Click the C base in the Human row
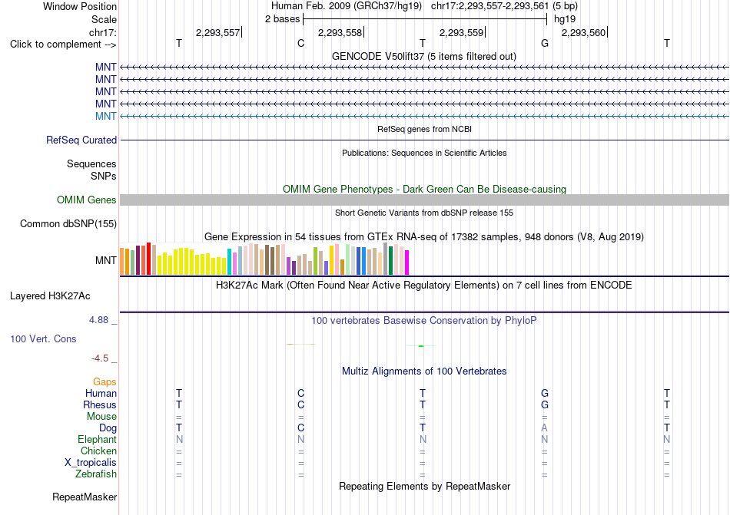 pyautogui.click(x=300, y=393)
